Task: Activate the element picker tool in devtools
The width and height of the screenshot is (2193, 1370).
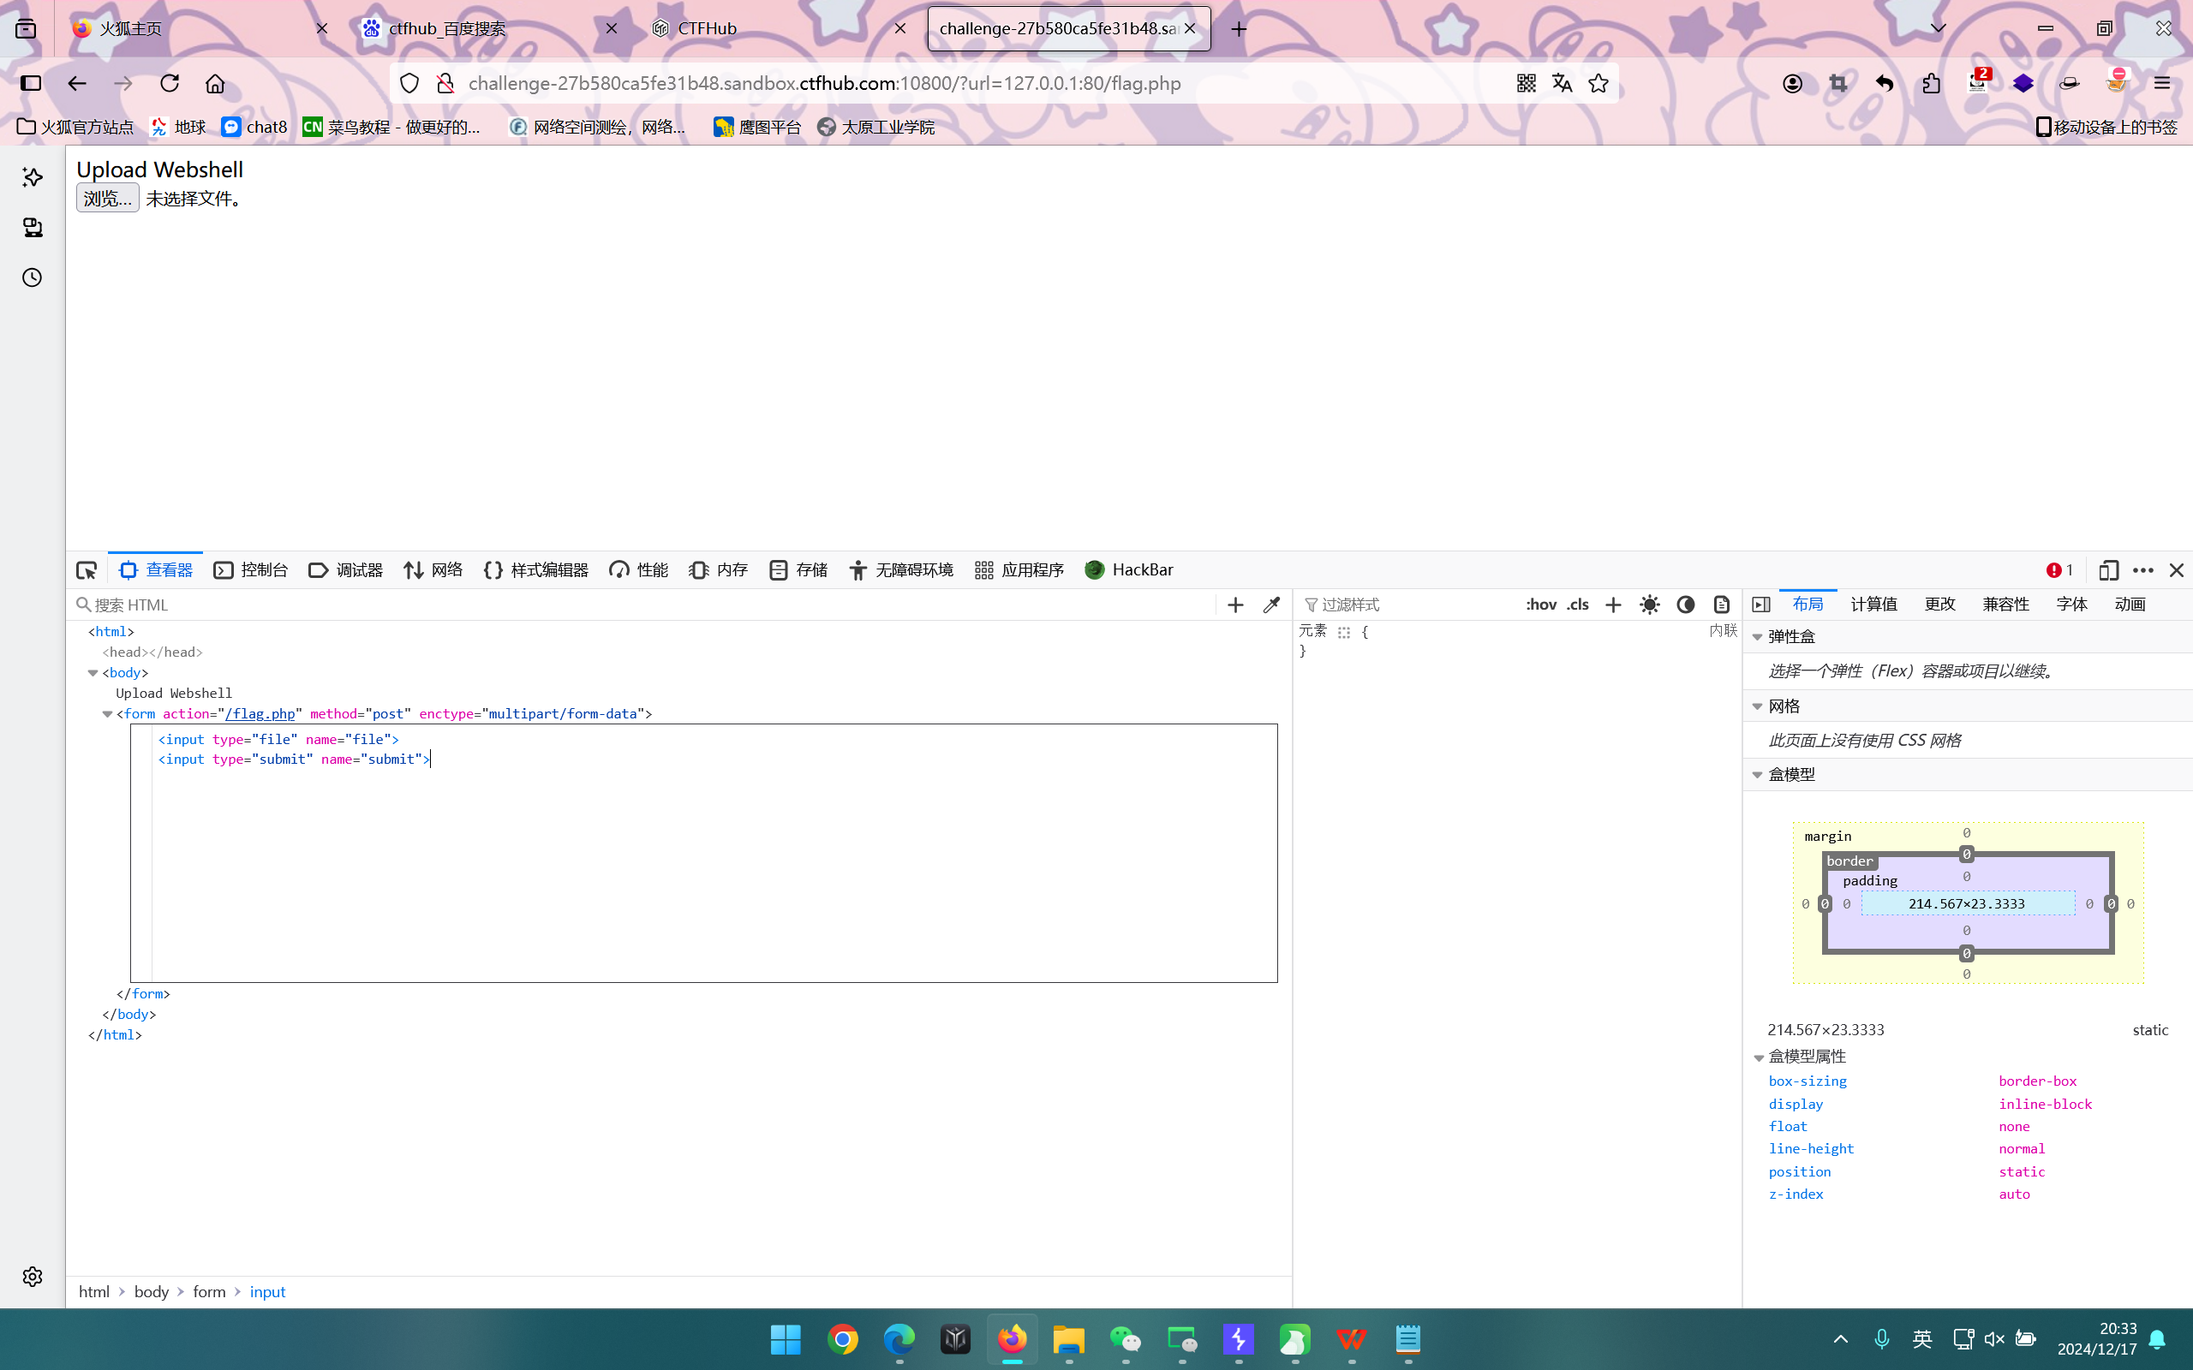Action: [86, 570]
